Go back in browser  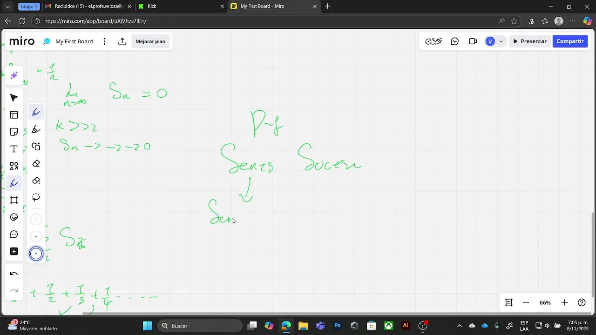7,21
